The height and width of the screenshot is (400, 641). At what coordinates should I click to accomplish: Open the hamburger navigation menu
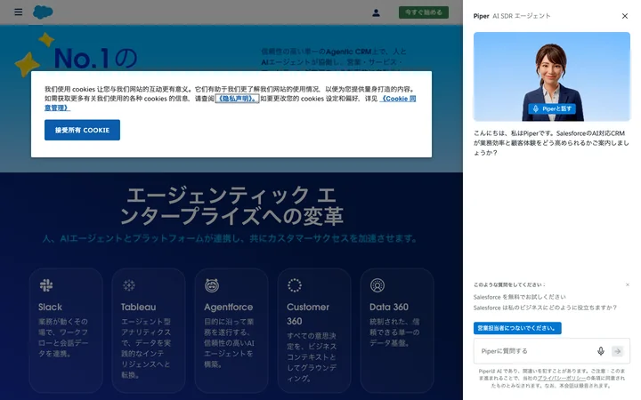click(19, 12)
